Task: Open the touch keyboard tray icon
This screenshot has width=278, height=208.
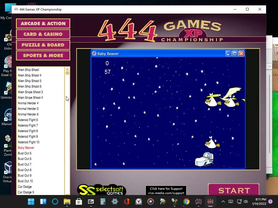Action: (231, 201)
